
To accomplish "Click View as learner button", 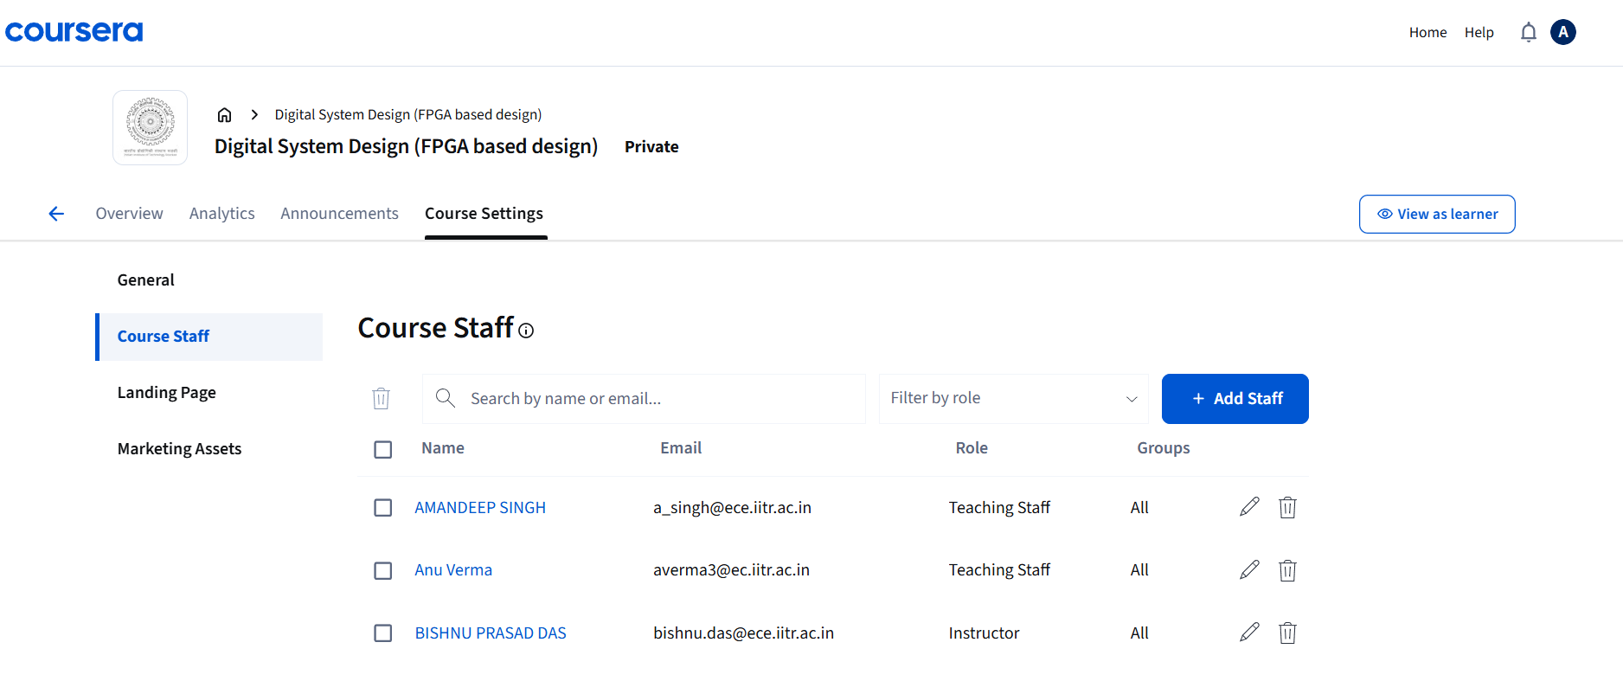I will 1437,214.
